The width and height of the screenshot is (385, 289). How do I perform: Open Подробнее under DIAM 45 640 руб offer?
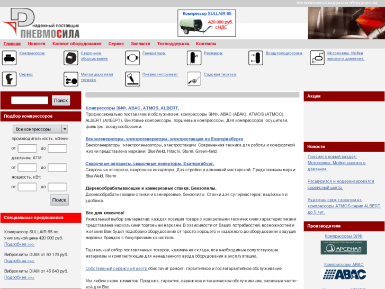point(20,277)
